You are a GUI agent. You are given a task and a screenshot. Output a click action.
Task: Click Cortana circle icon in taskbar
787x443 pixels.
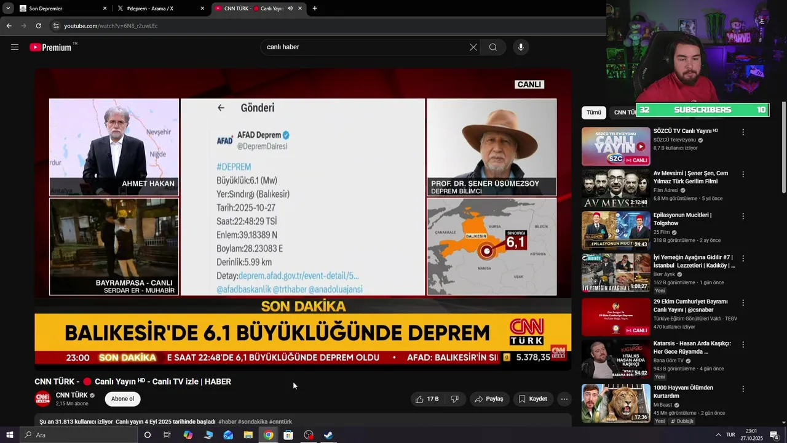[x=148, y=435]
